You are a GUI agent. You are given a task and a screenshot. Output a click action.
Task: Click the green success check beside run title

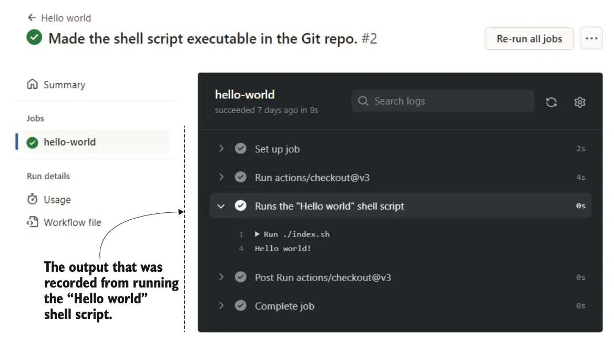(x=35, y=38)
